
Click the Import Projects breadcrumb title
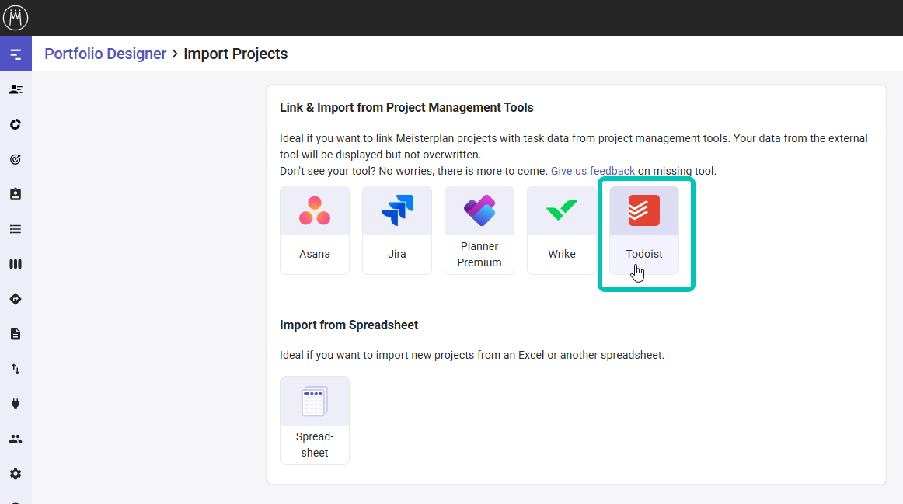[235, 54]
